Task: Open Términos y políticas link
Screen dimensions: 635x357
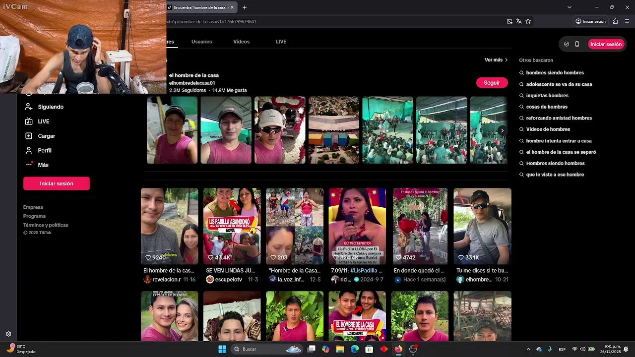Action: (46, 225)
